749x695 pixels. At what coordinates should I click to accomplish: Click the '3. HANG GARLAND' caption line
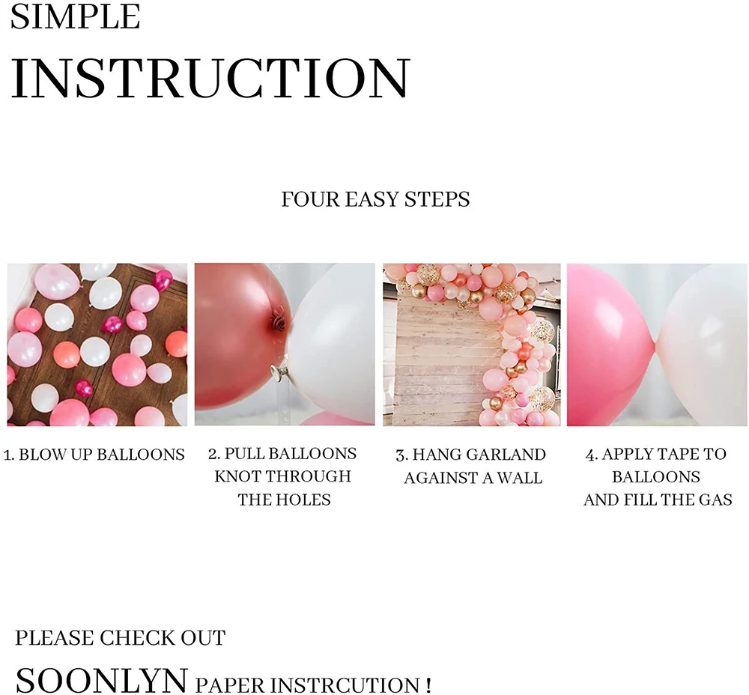[x=471, y=455]
